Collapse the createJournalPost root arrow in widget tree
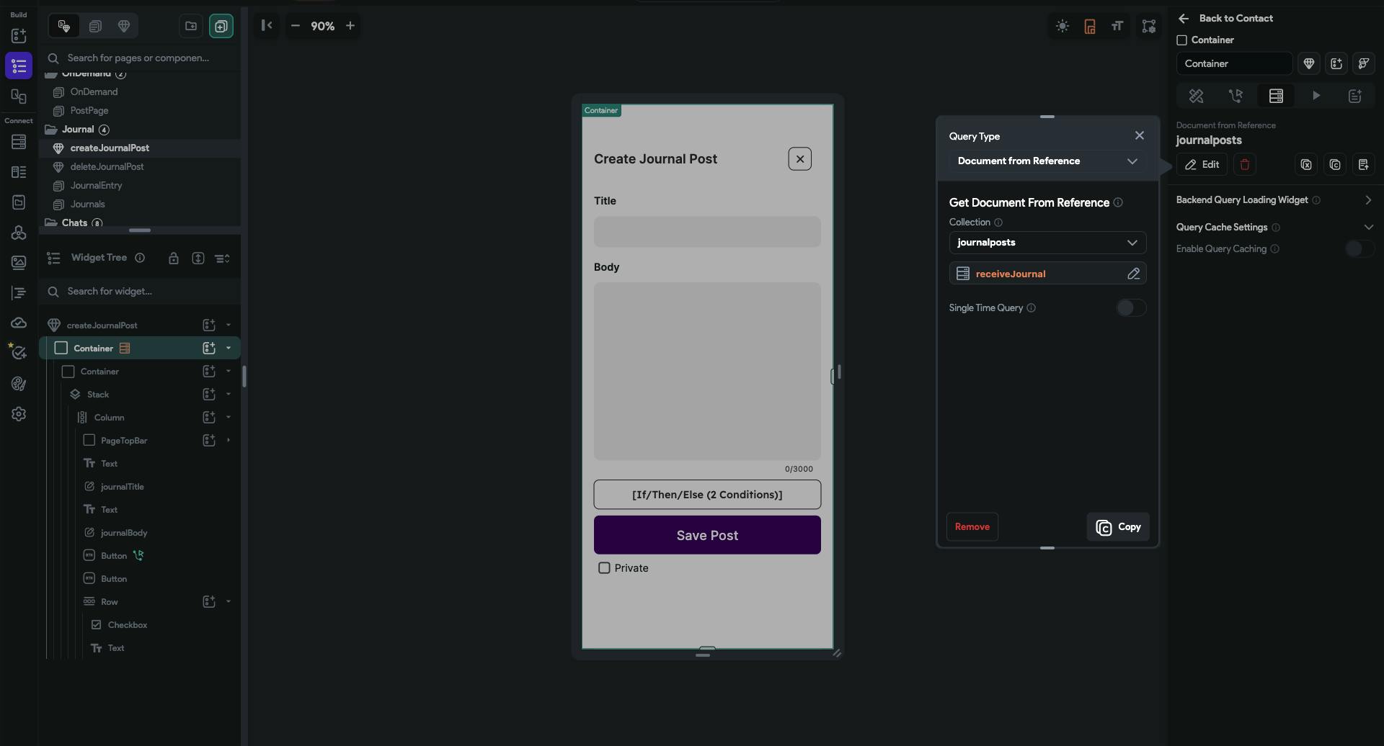The image size is (1384, 746). tap(229, 325)
